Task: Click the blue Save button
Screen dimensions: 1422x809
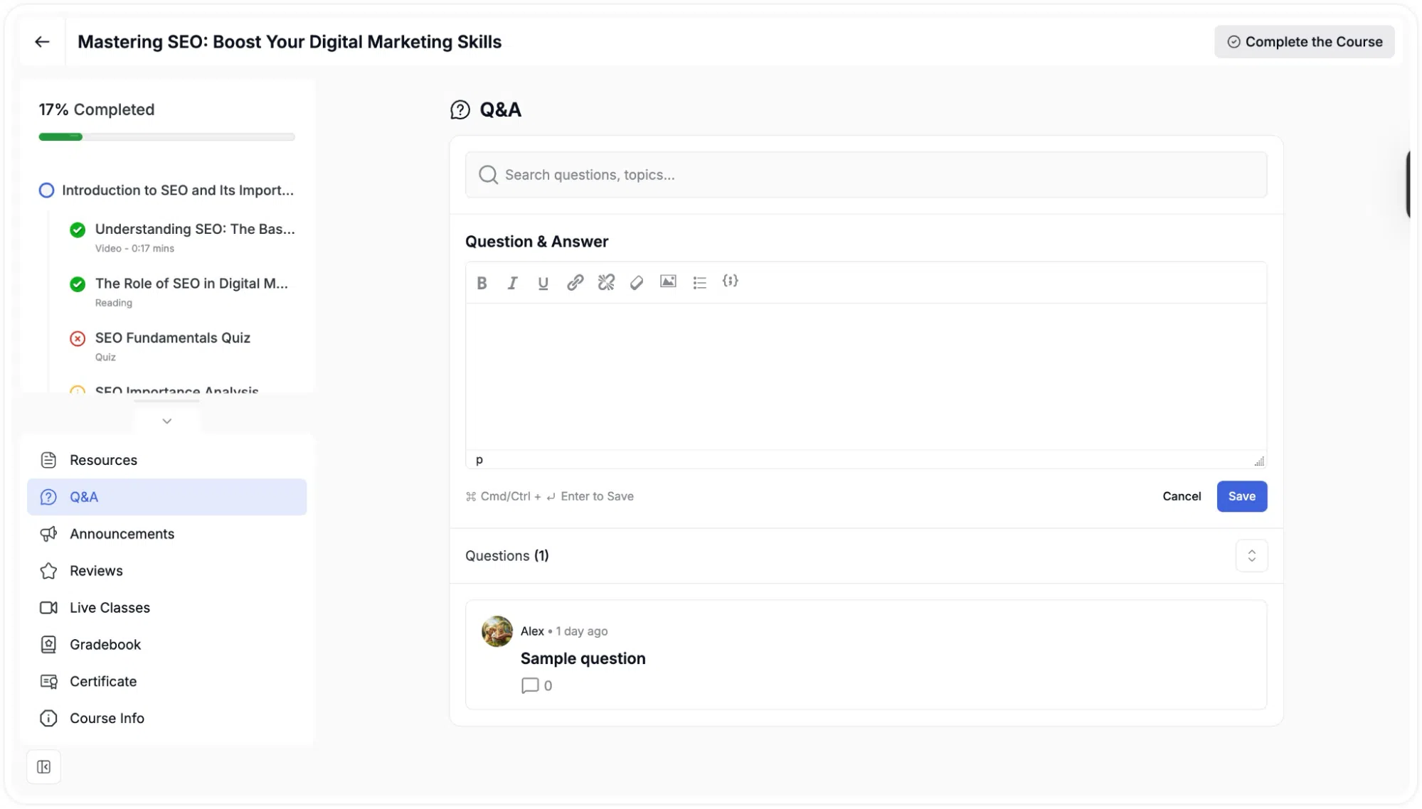Action: 1241,496
